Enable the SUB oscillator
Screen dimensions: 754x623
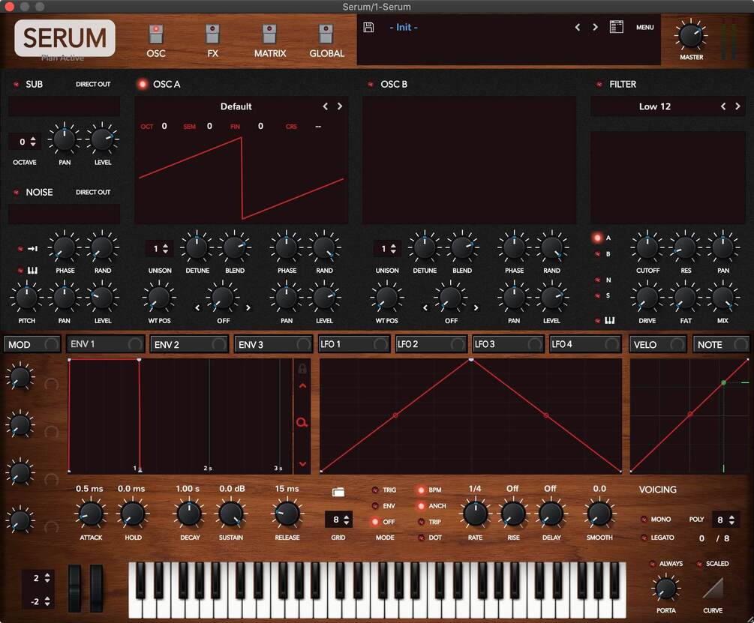click(x=17, y=85)
